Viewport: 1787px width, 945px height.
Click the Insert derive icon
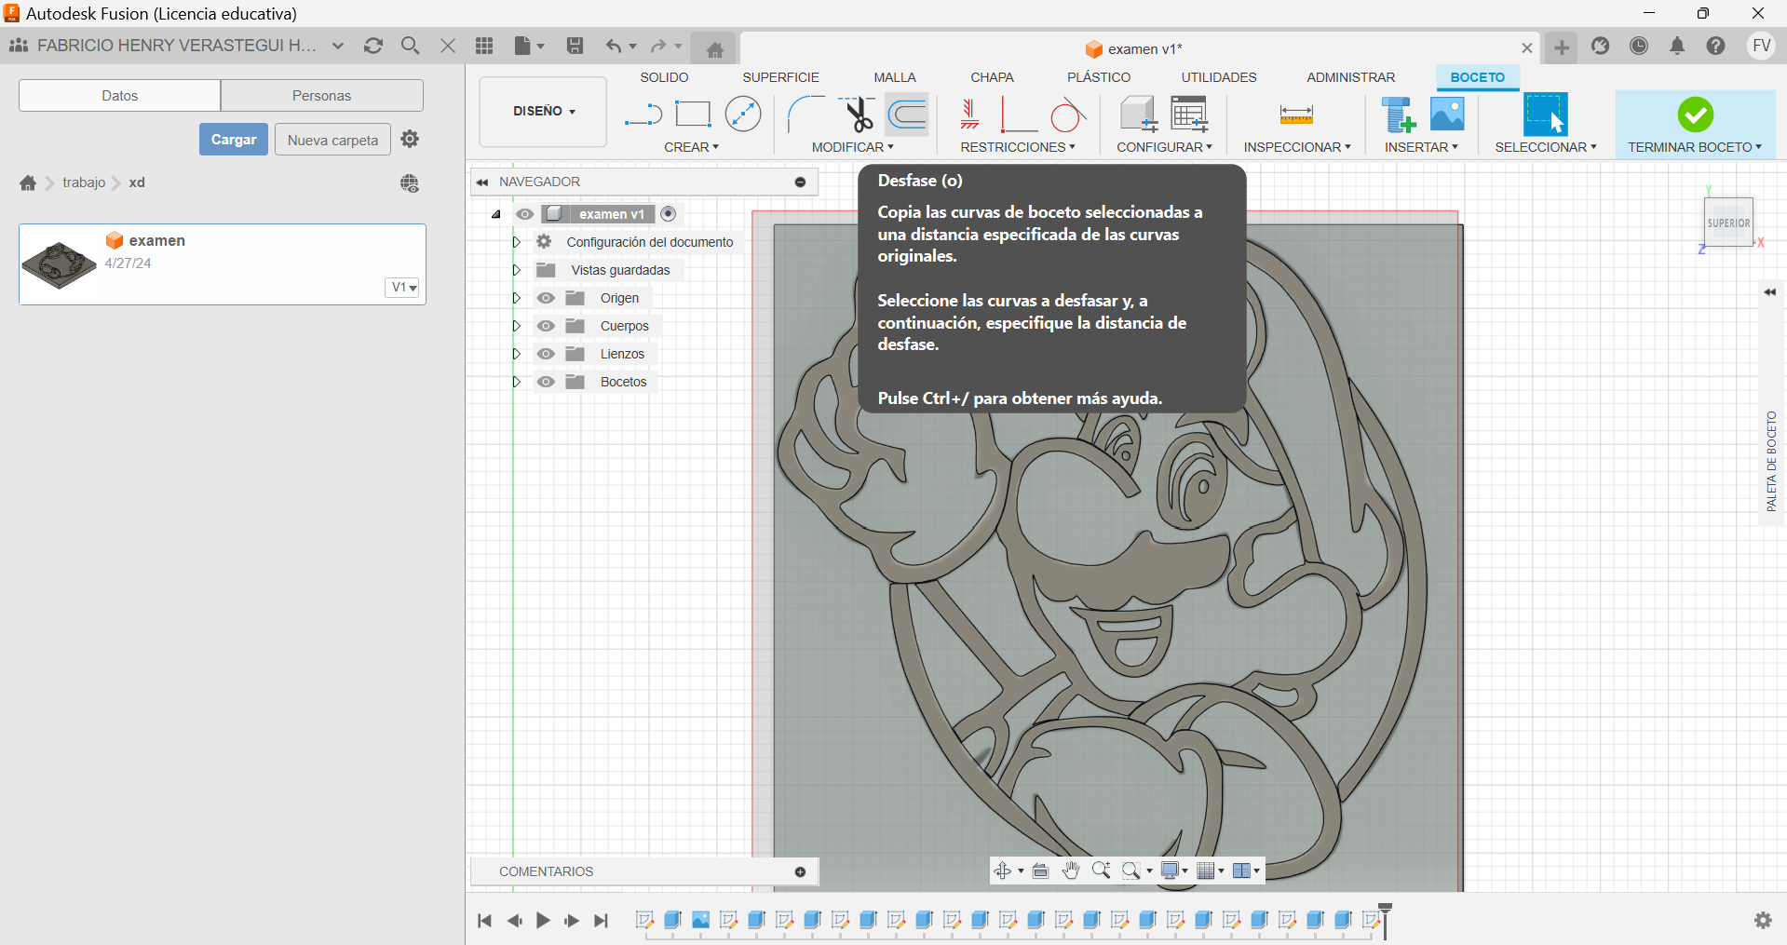[1398, 115]
